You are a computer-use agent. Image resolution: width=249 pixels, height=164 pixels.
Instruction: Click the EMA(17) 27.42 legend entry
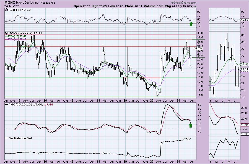[x=17, y=36]
